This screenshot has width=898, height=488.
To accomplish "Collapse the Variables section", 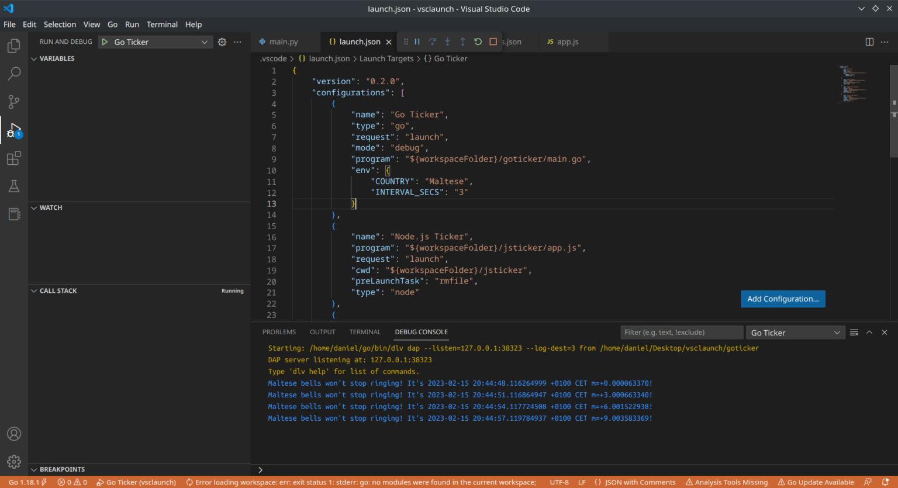I will 54,58.
